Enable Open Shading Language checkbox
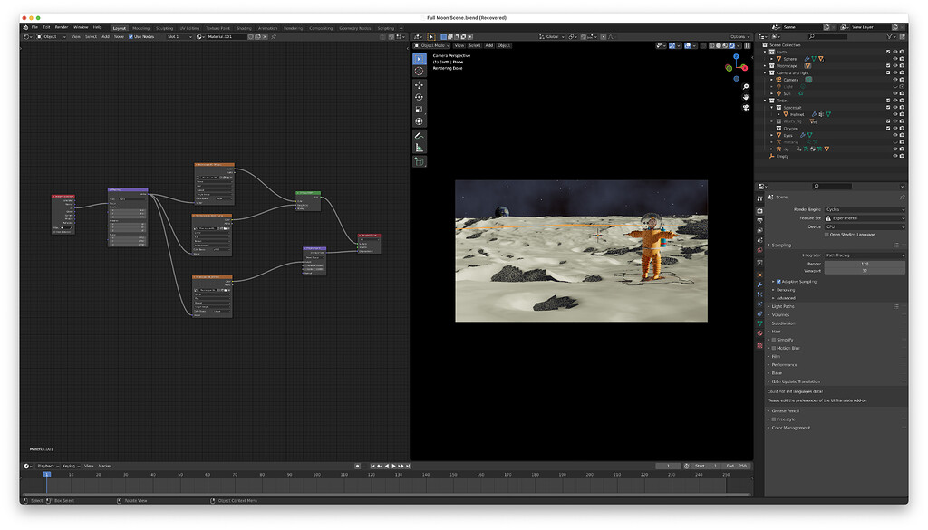Viewport: 928px width, 530px height. click(826, 235)
